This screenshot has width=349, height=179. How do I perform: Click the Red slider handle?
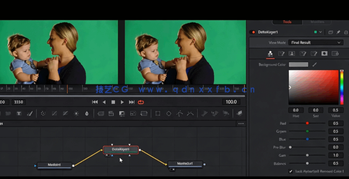pyautogui.click(x=307, y=123)
